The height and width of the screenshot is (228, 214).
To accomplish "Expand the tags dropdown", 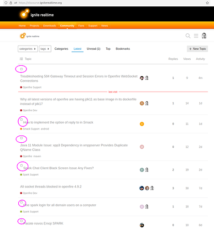I will click(x=45, y=49).
